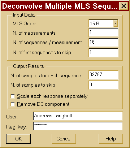Toggle the Remove DC component checkbox
130x148 pixels.
click(x=13, y=104)
